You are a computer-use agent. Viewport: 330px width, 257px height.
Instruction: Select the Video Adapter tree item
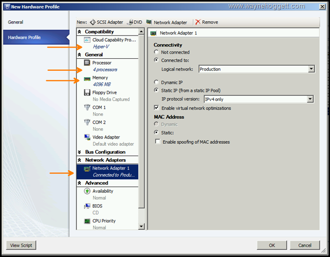[106, 137]
